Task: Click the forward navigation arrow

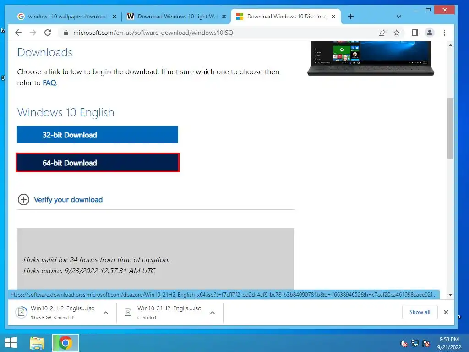Action: pos(33,33)
